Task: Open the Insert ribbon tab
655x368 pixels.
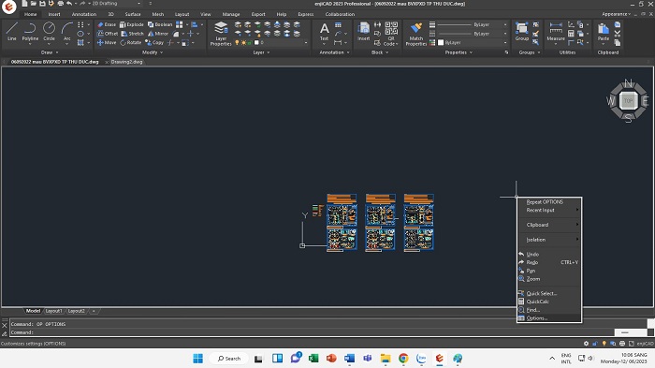Action: pyautogui.click(x=54, y=14)
